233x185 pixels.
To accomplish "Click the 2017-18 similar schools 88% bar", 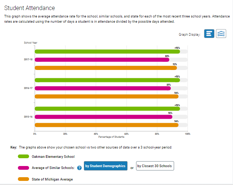I will 102,60.
